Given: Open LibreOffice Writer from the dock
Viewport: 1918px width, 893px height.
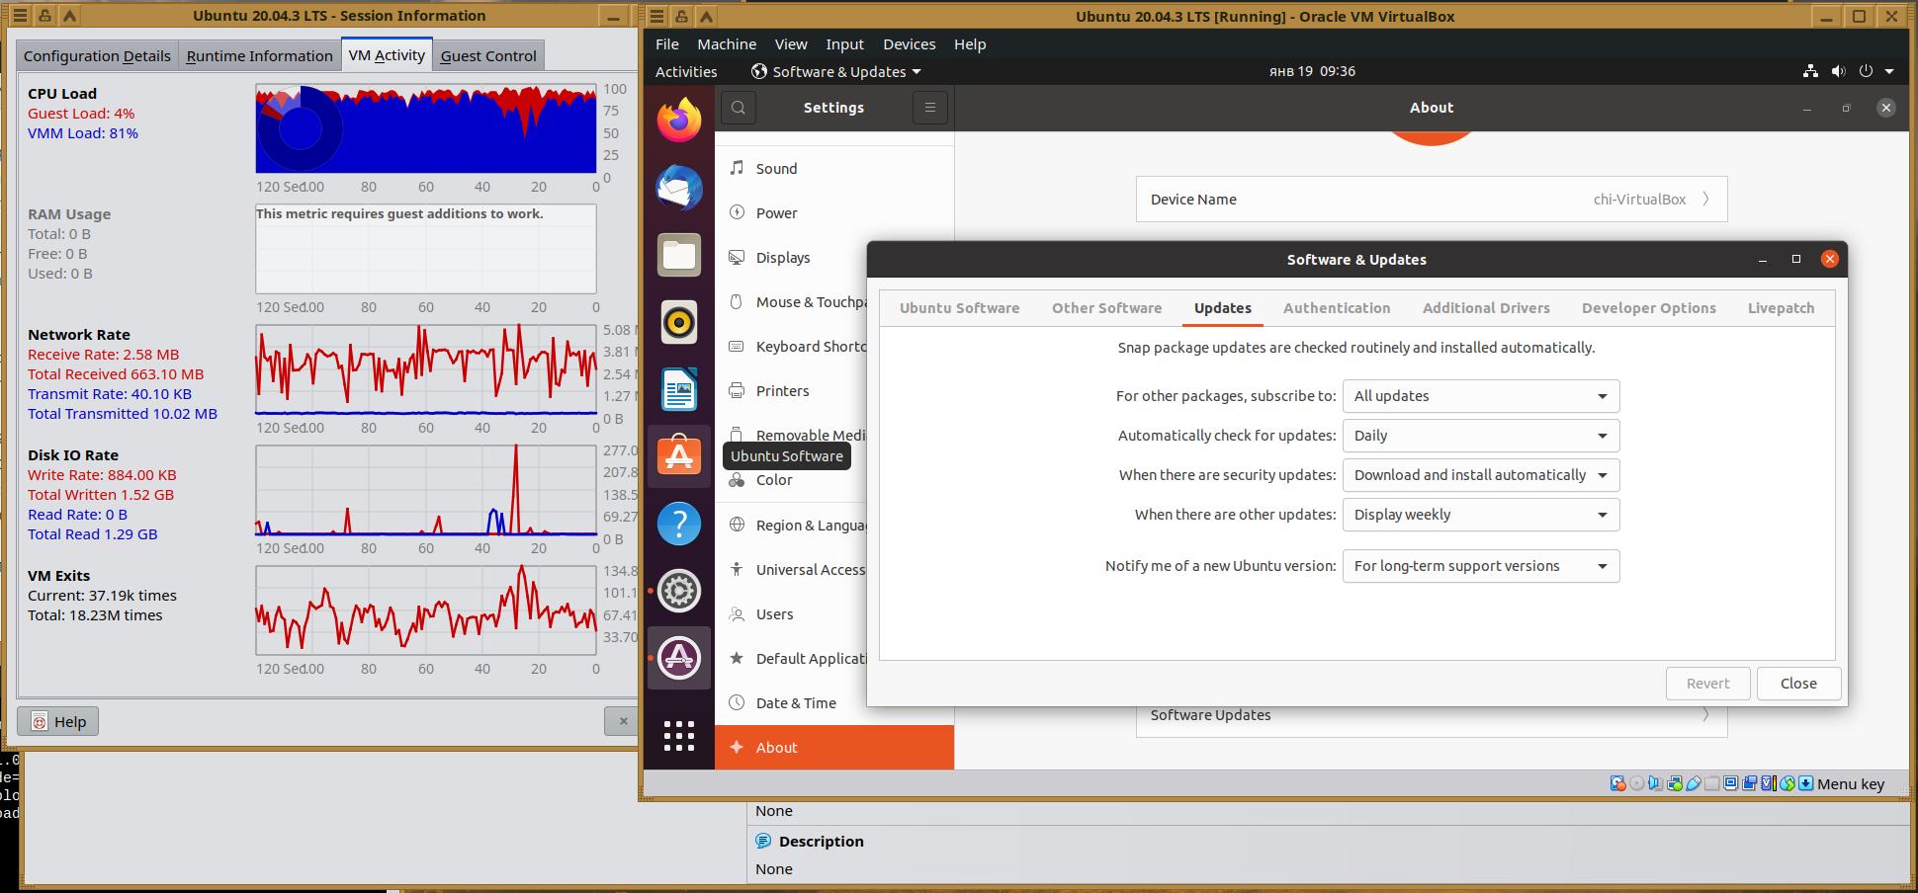Looking at the screenshot, I should tap(679, 389).
